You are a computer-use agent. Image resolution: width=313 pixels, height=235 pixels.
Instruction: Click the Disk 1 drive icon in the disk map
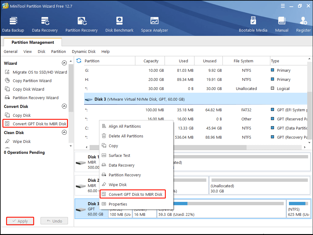point(81,163)
